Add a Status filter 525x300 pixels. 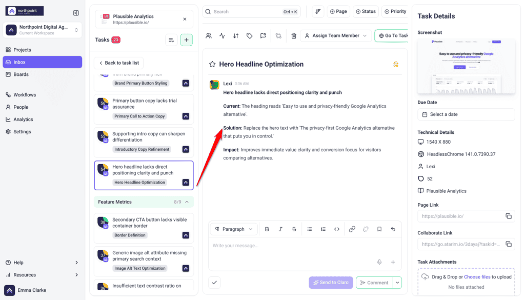(x=366, y=11)
